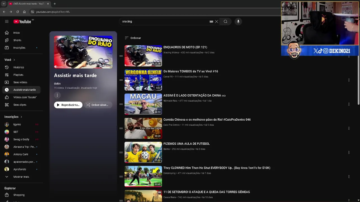Screen dimensions: 360x202
Task: Open options menu for Comida Chinesa video
Action: point(349,128)
